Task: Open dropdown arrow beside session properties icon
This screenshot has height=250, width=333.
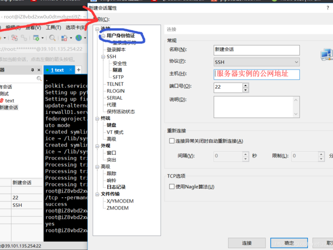Action: [x=42, y=38]
